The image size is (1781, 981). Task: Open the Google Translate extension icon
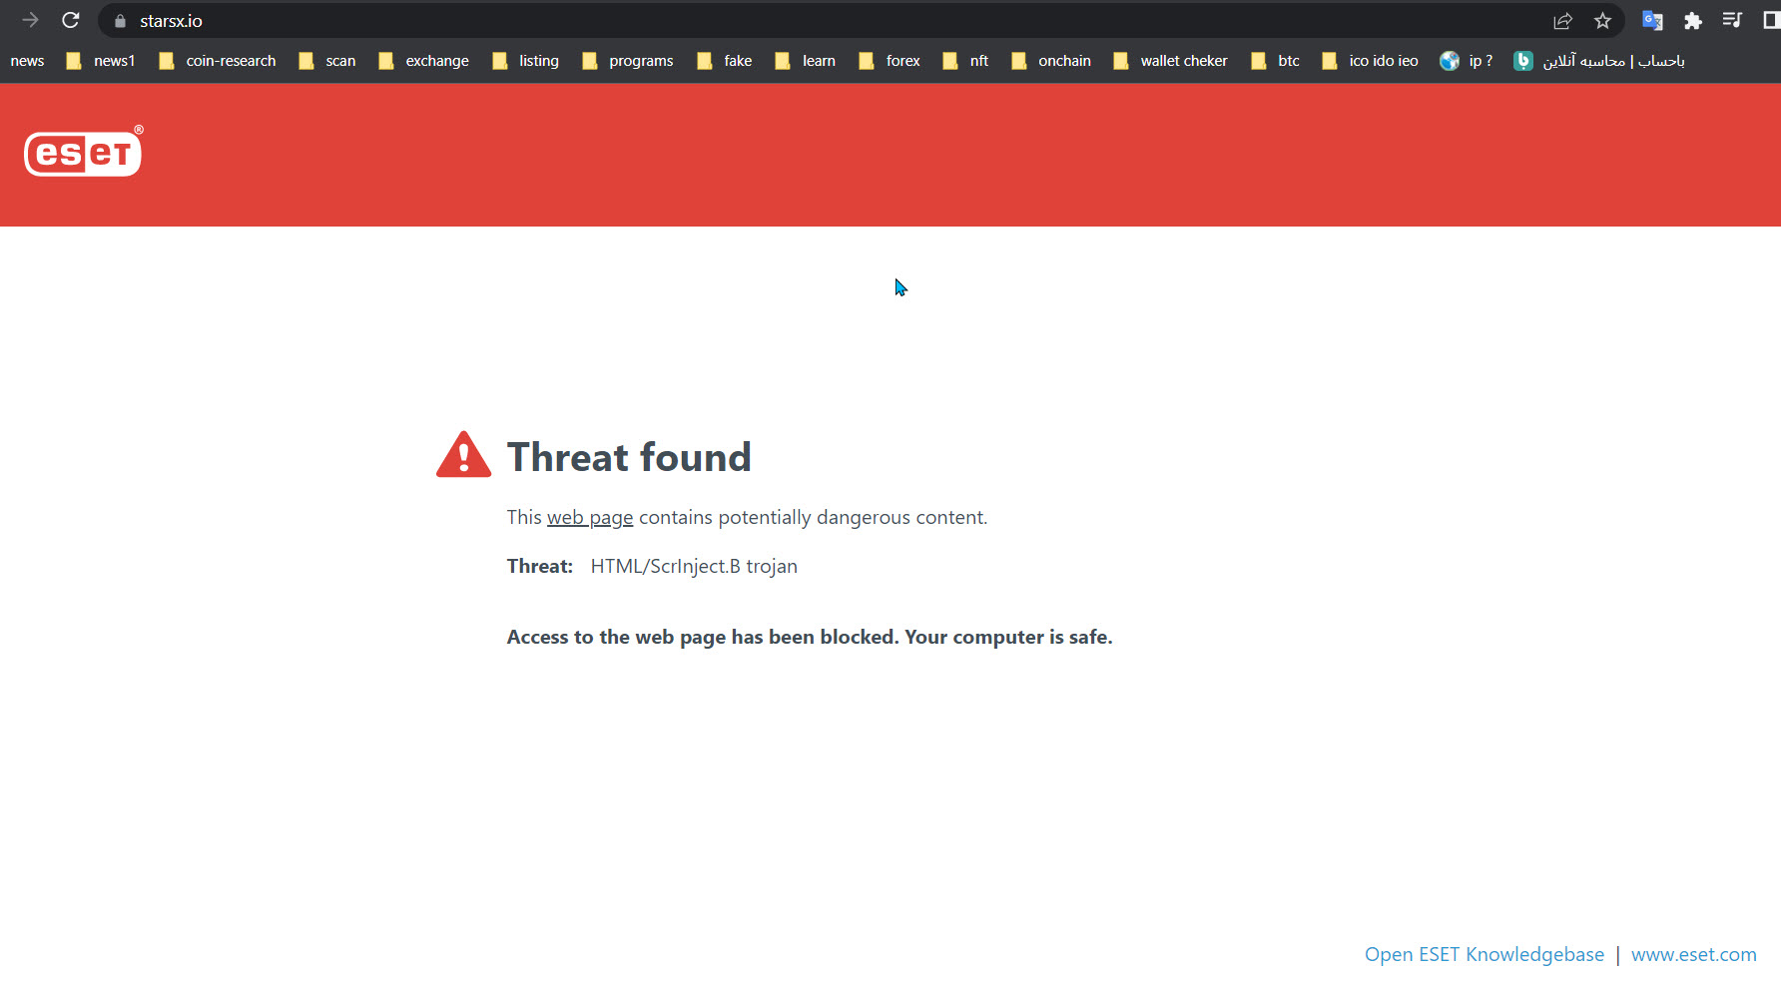1652,21
